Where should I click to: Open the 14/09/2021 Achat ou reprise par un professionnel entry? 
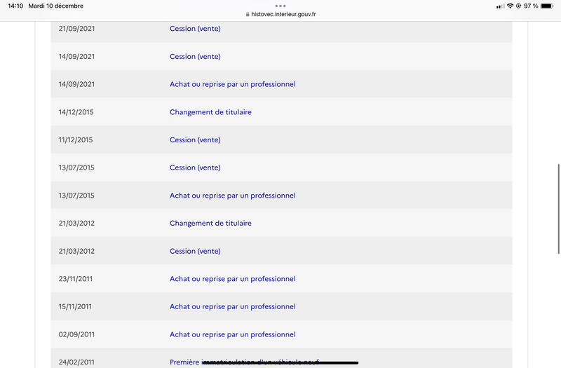tap(233, 84)
